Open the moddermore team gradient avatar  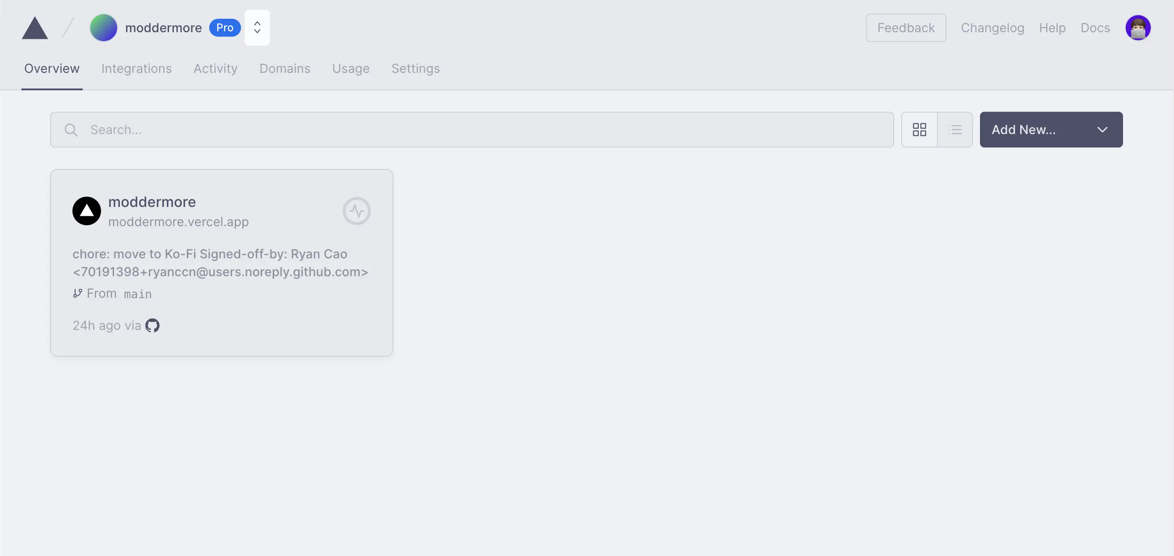tap(103, 28)
